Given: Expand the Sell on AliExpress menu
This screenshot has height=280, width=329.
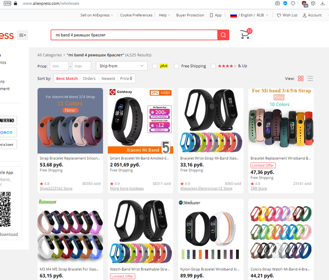Looking at the screenshot, I should [97, 15].
